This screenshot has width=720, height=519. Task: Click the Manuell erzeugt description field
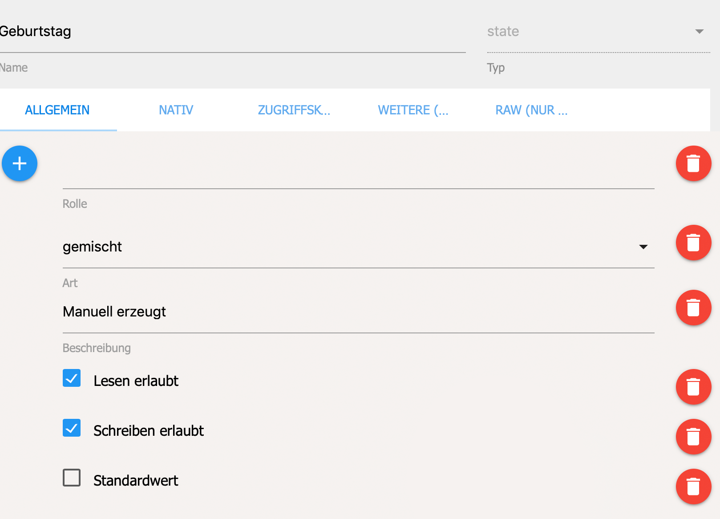tap(356, 312)
